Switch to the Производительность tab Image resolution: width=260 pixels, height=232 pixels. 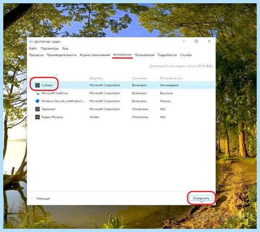[62, 55]
